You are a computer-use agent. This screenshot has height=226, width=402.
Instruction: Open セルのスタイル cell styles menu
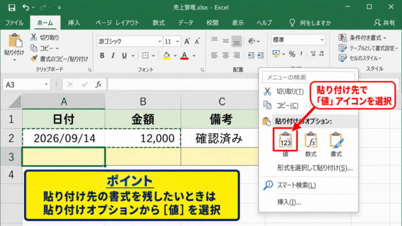pos(360,58)
